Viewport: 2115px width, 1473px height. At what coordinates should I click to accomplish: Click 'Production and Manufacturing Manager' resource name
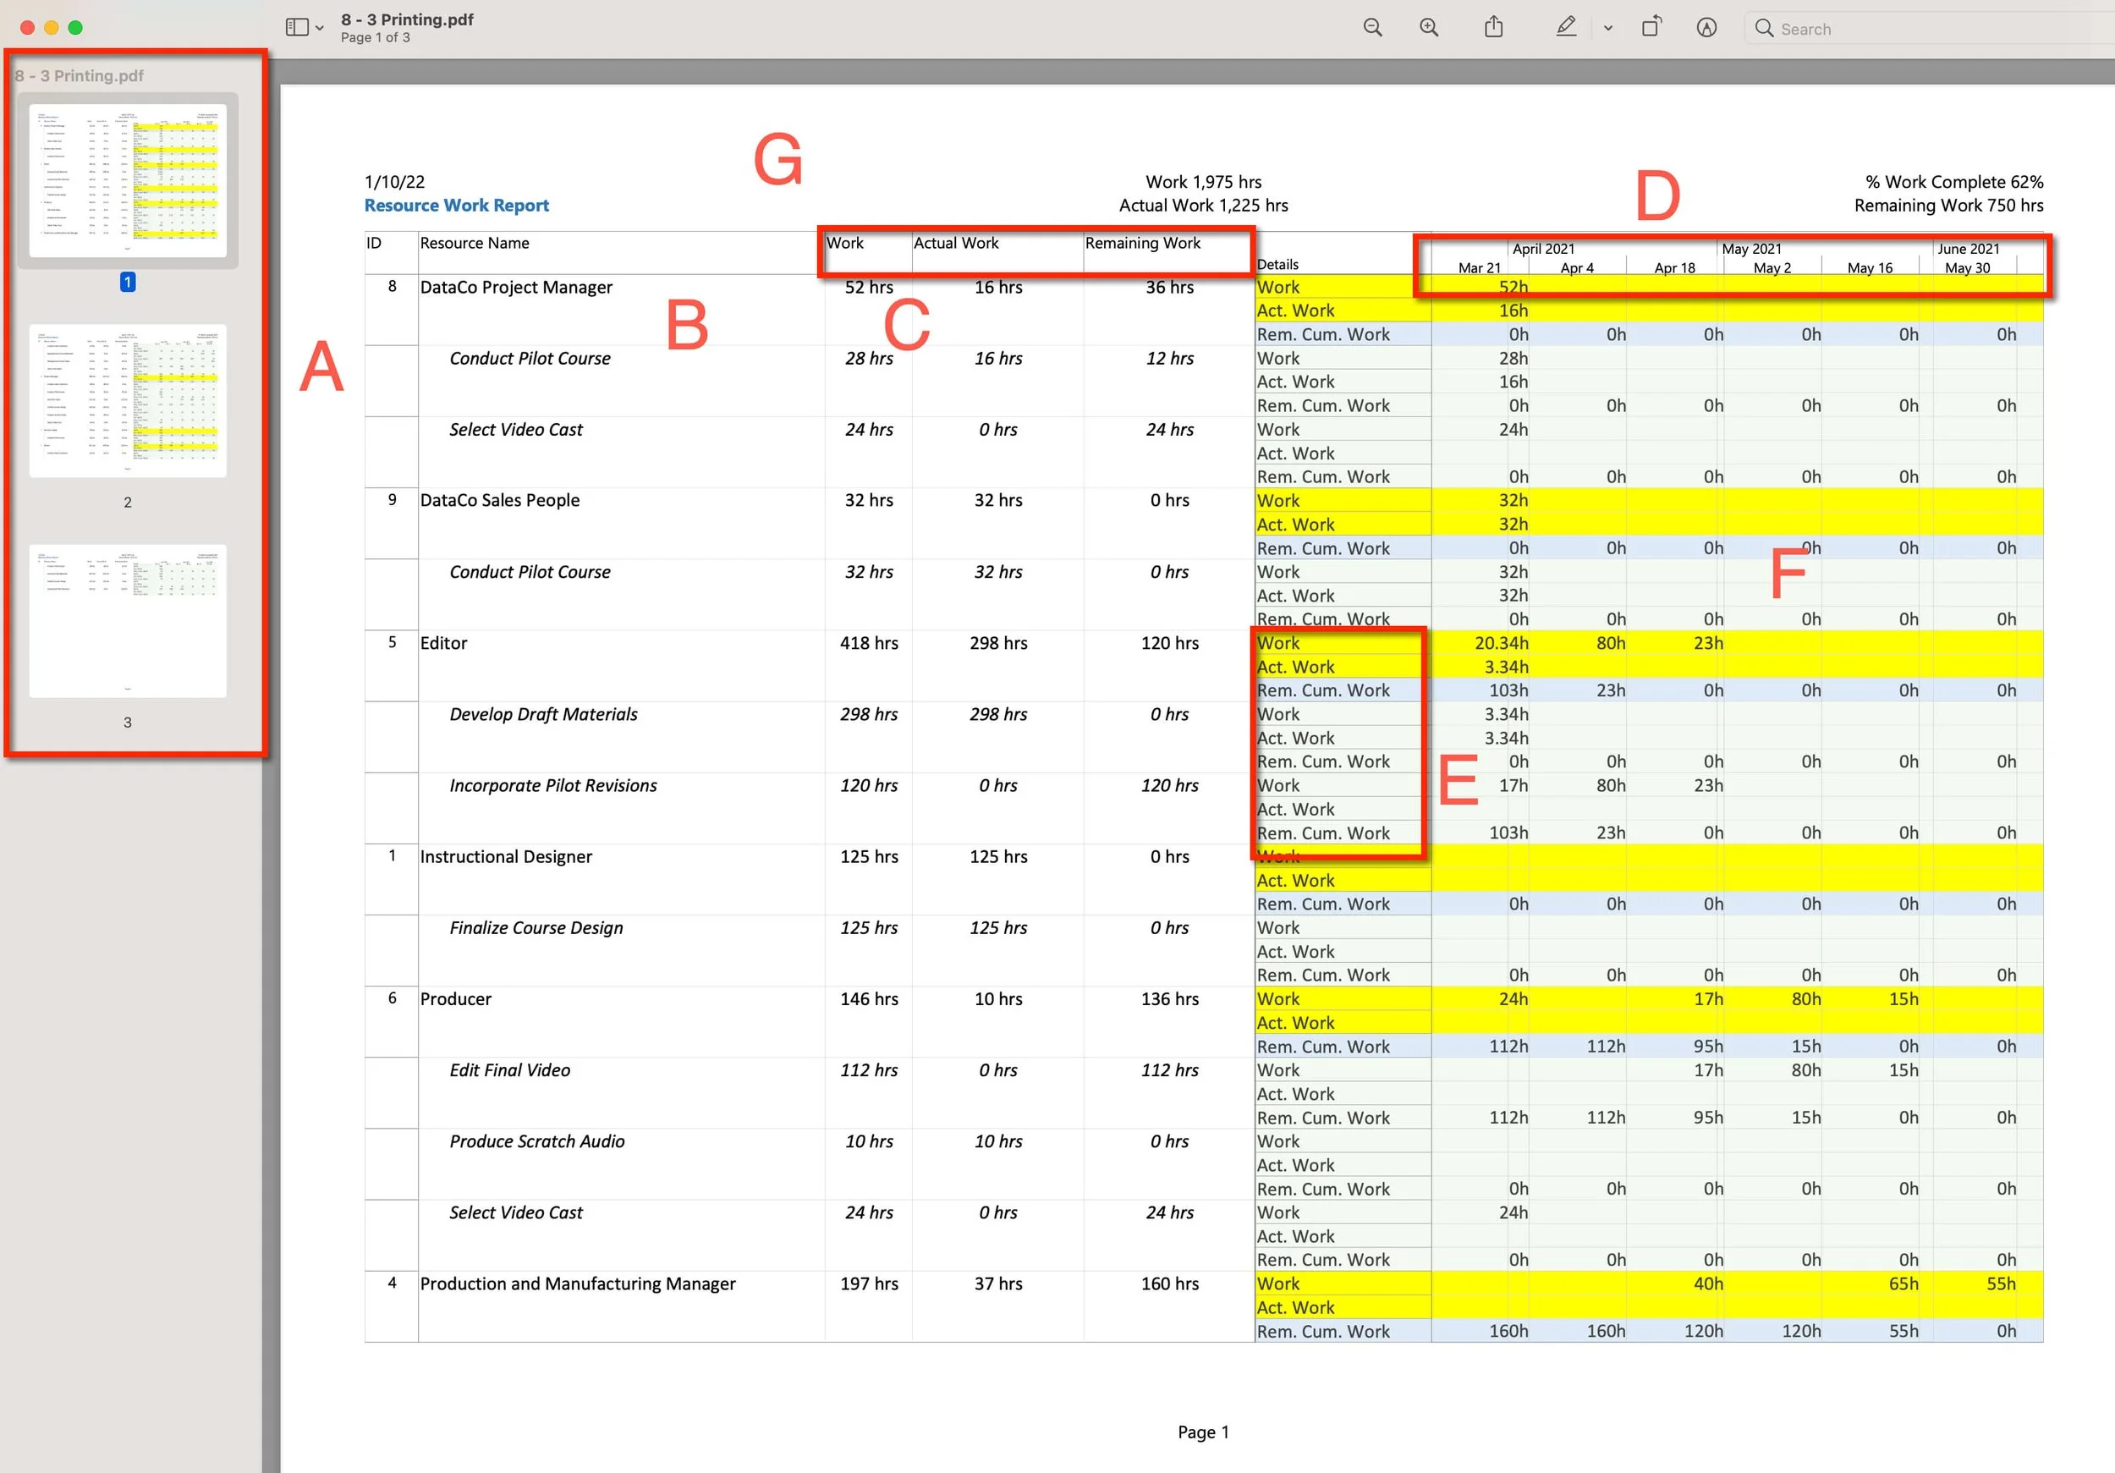coord(578,1284)
